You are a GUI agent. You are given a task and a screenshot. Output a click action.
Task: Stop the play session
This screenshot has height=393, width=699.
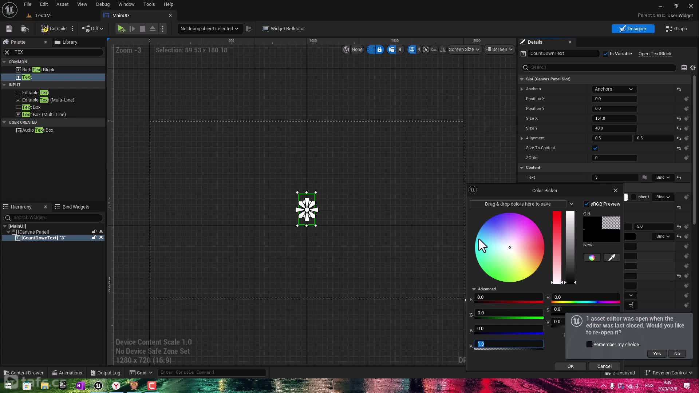click(142, 28)
